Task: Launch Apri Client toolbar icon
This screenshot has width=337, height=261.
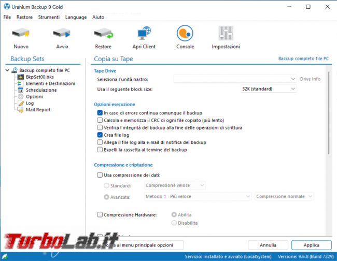Action: click(144, 33)
